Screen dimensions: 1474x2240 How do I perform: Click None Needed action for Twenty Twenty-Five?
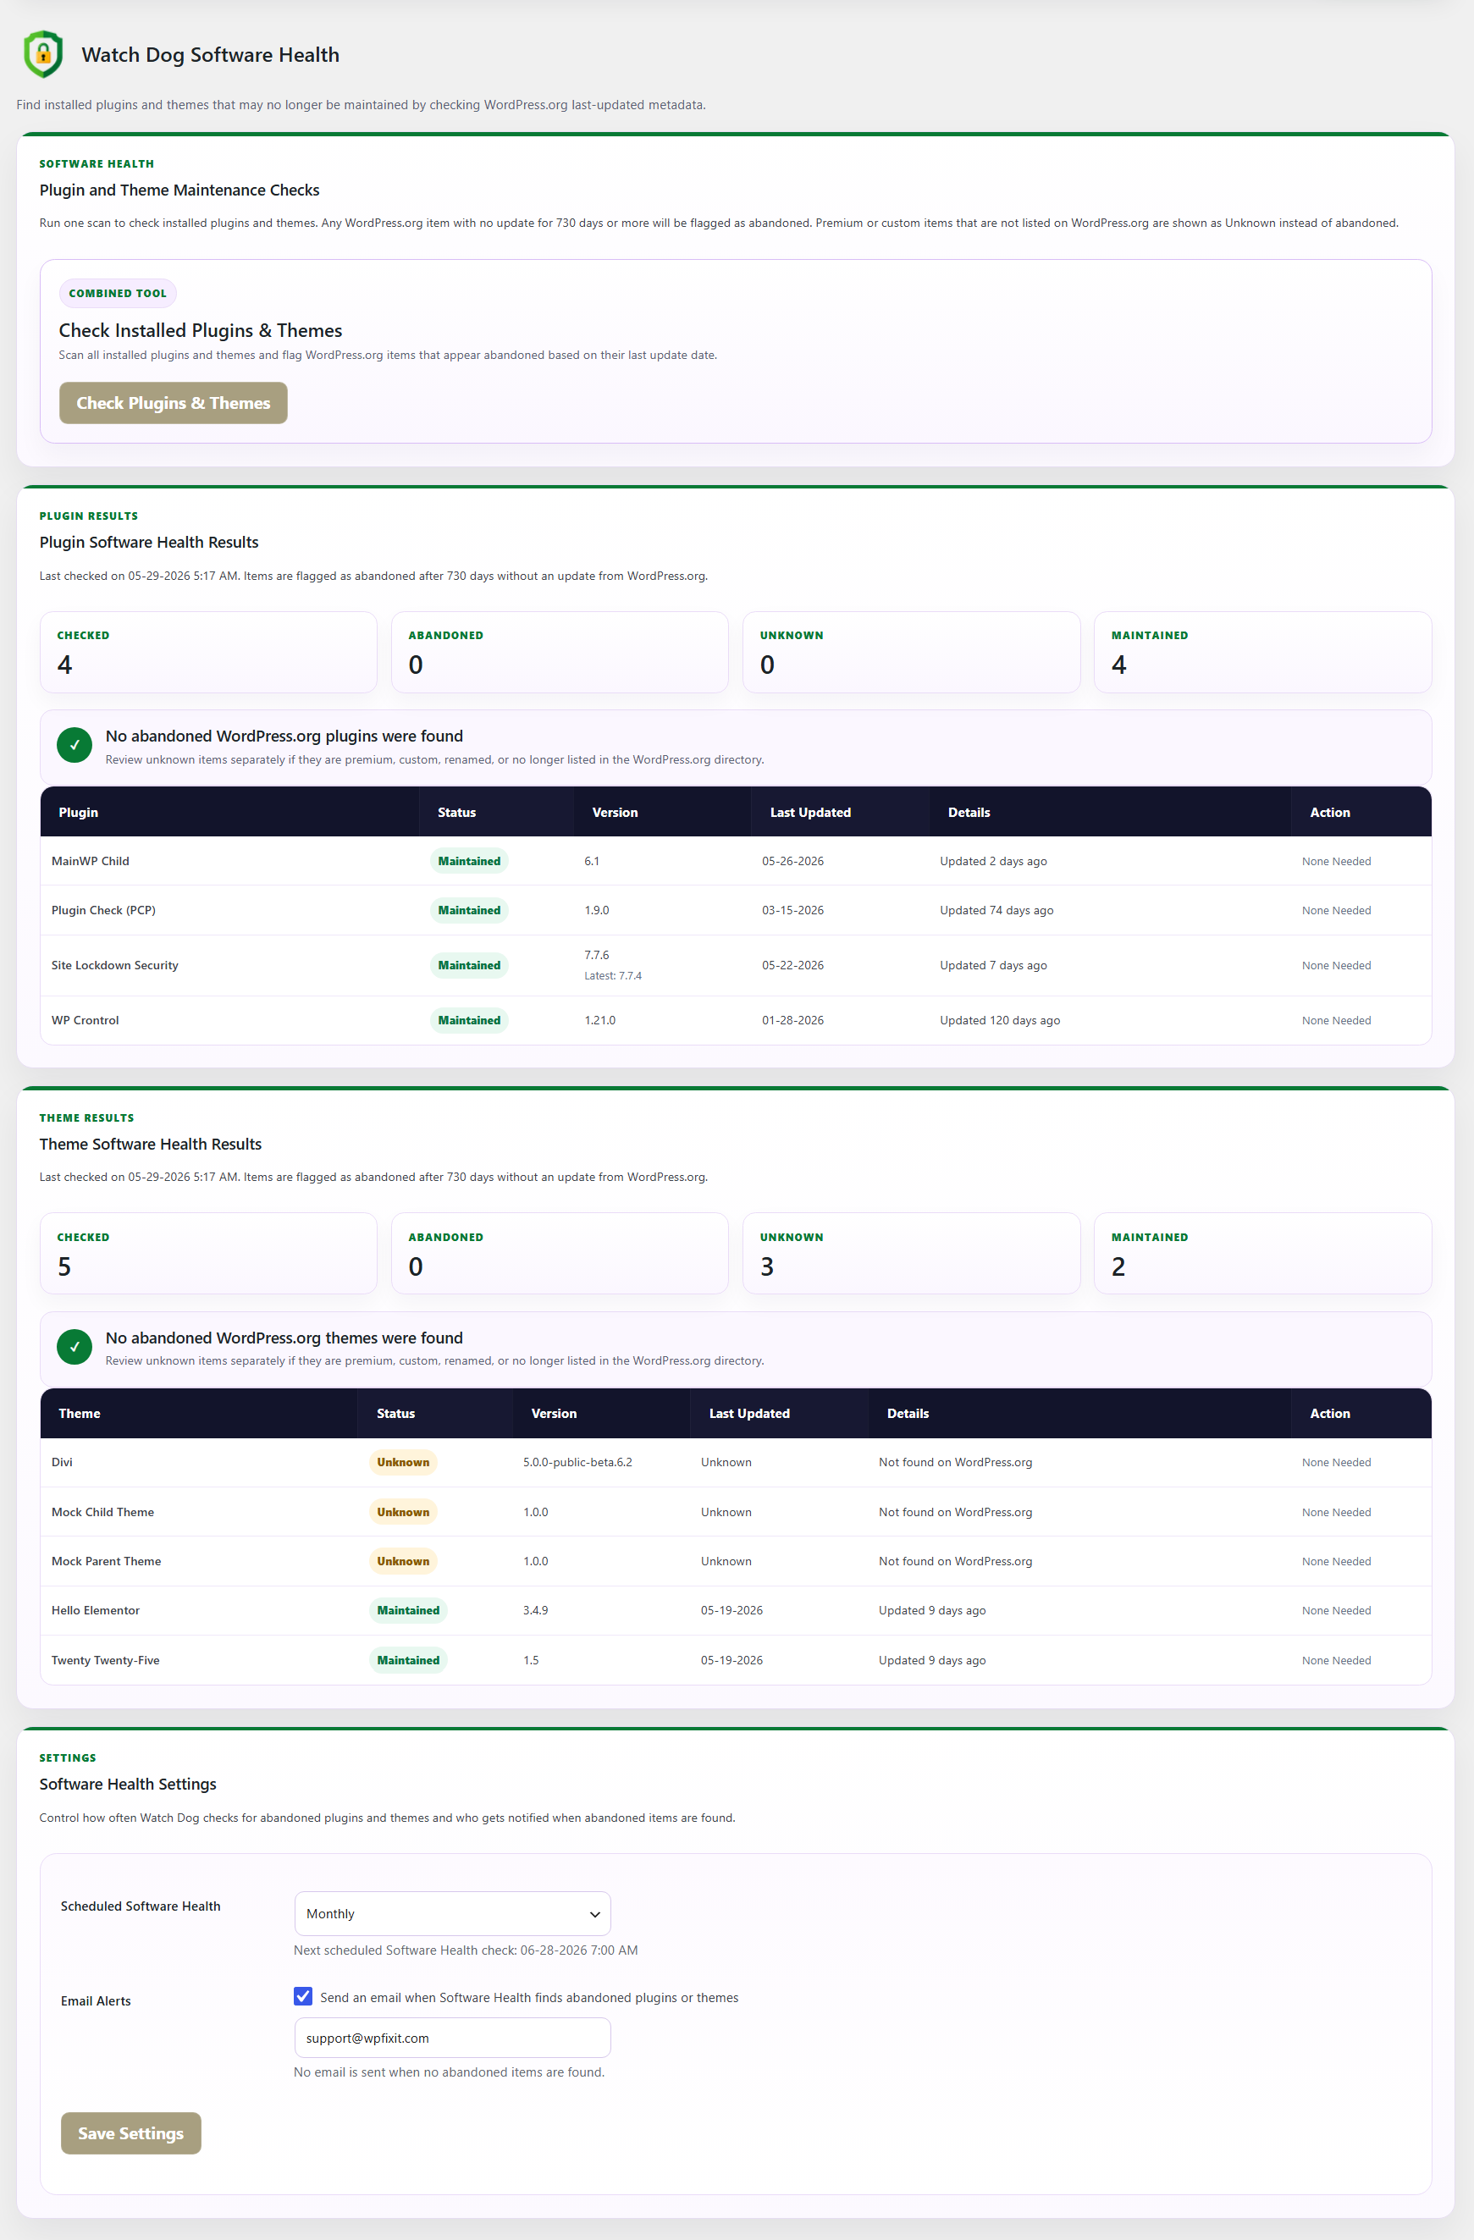point(1337,1660)
